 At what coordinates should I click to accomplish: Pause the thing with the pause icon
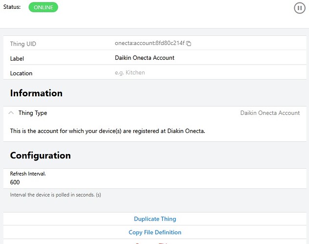point(300,8)
